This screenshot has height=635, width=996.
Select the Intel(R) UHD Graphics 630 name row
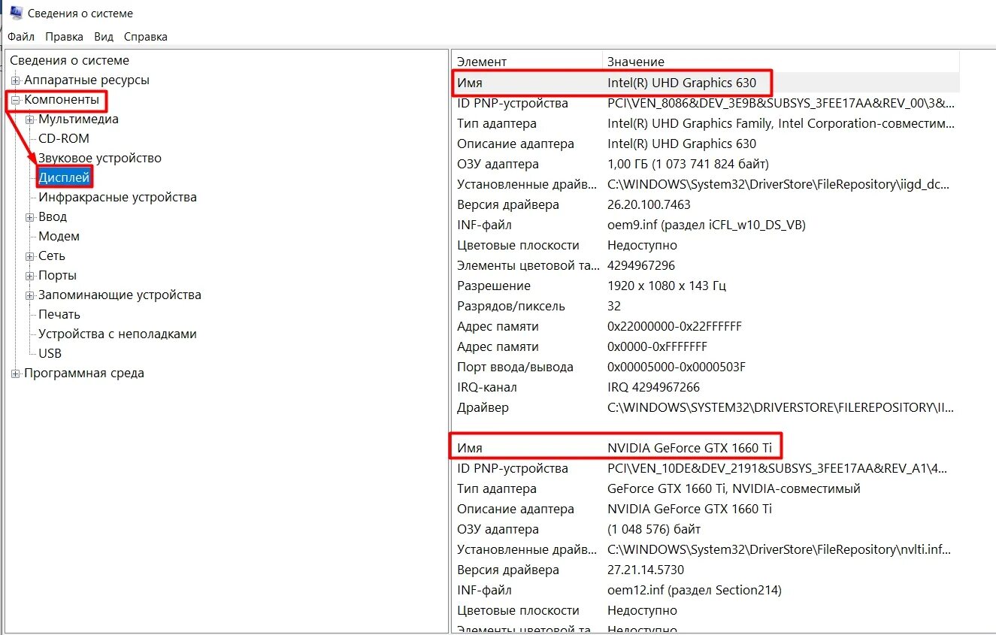pyautogui.click(x=706, y=83)
